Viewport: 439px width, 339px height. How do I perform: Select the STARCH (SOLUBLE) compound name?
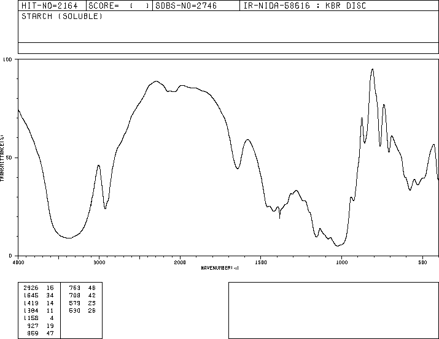click(62, 16)
